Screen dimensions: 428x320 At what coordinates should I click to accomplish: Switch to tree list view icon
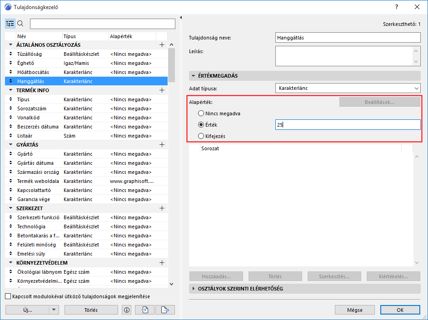(10, 24)
